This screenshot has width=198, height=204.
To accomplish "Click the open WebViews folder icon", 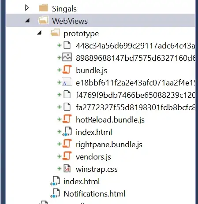I will [43, 20].
